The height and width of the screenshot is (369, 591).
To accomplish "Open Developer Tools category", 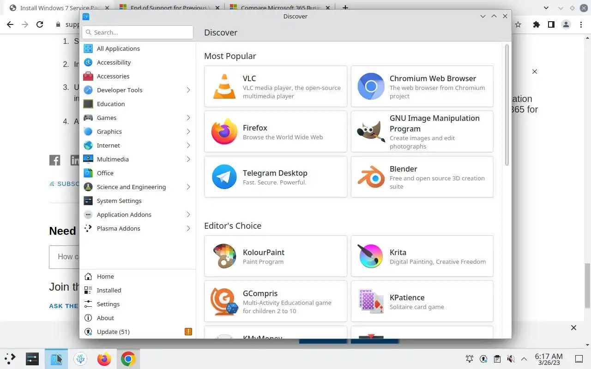I will tap(138, 90).
